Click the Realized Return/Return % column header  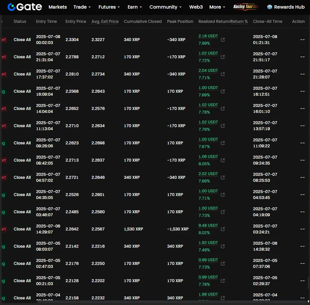pos(223,22)
